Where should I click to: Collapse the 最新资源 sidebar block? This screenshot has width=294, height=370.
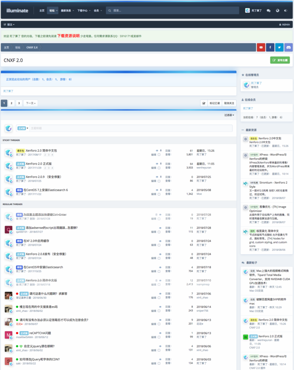tap(243, 130)
